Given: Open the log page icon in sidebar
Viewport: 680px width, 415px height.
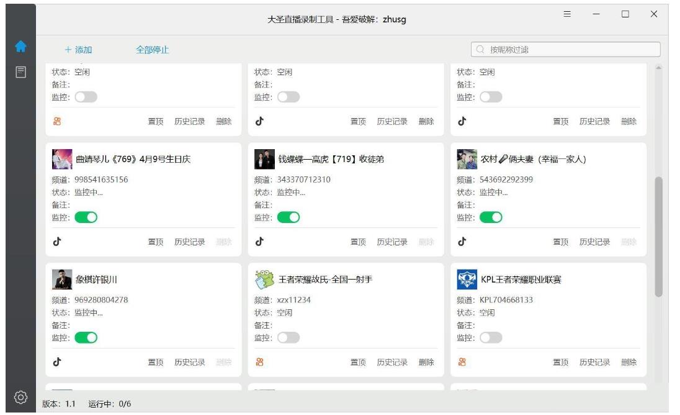Looking at the screenshot, I should point(20,72).
